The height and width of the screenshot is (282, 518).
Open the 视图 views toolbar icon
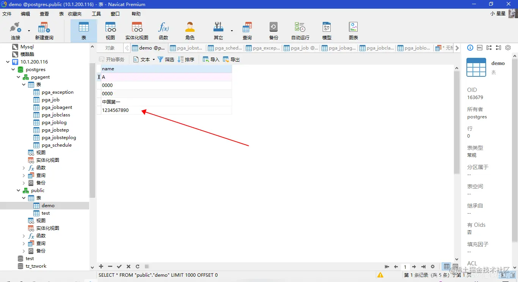pos(110,31)
